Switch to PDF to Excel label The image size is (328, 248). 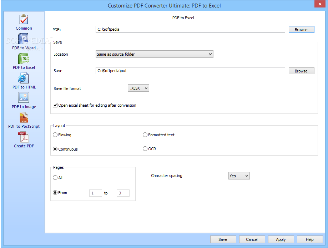24,67
